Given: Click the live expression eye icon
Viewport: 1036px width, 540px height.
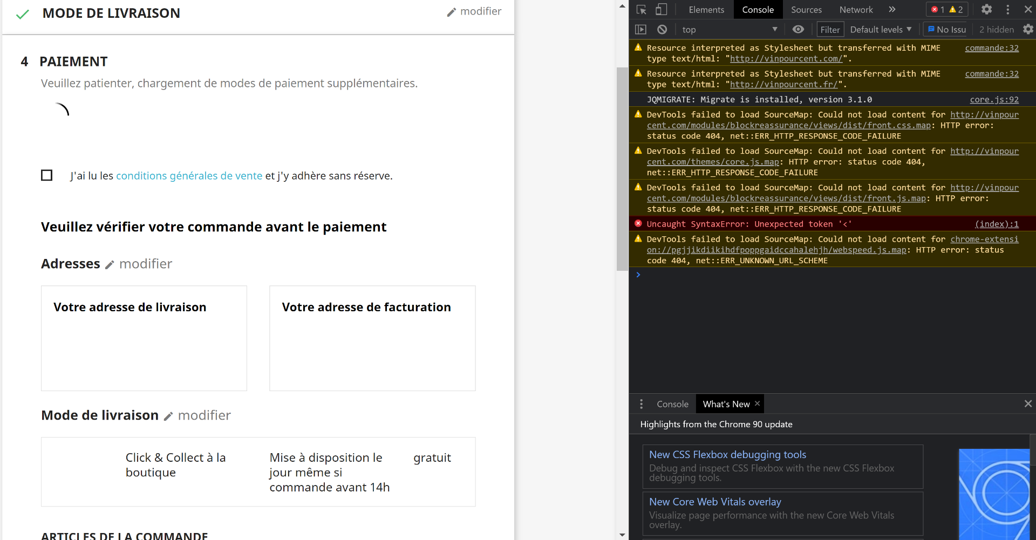Looking at the screenshot, I should tap(798, 30).
